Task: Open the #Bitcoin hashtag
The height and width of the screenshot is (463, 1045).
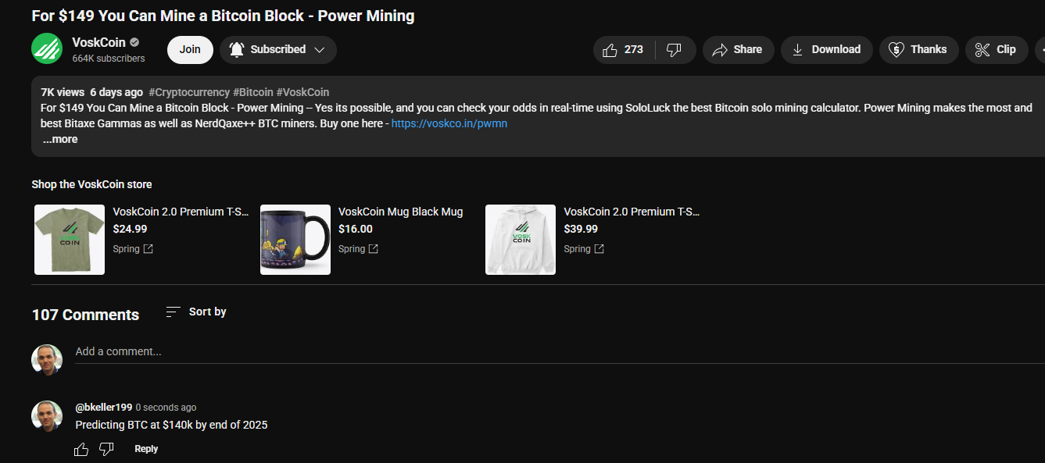Action: [253, 92]
